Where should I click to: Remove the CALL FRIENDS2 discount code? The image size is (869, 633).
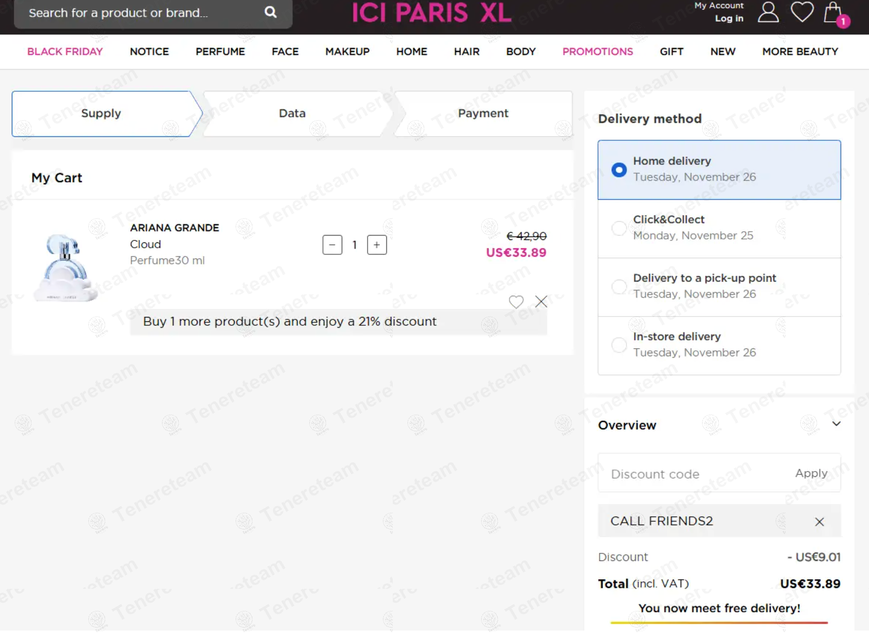pyautogui.click(x=819, y=522)
